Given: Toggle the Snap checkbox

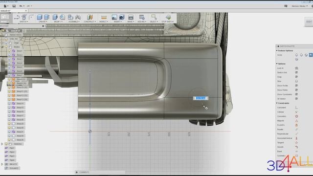Looking at the screenshot, I should [x=296, y=77].
